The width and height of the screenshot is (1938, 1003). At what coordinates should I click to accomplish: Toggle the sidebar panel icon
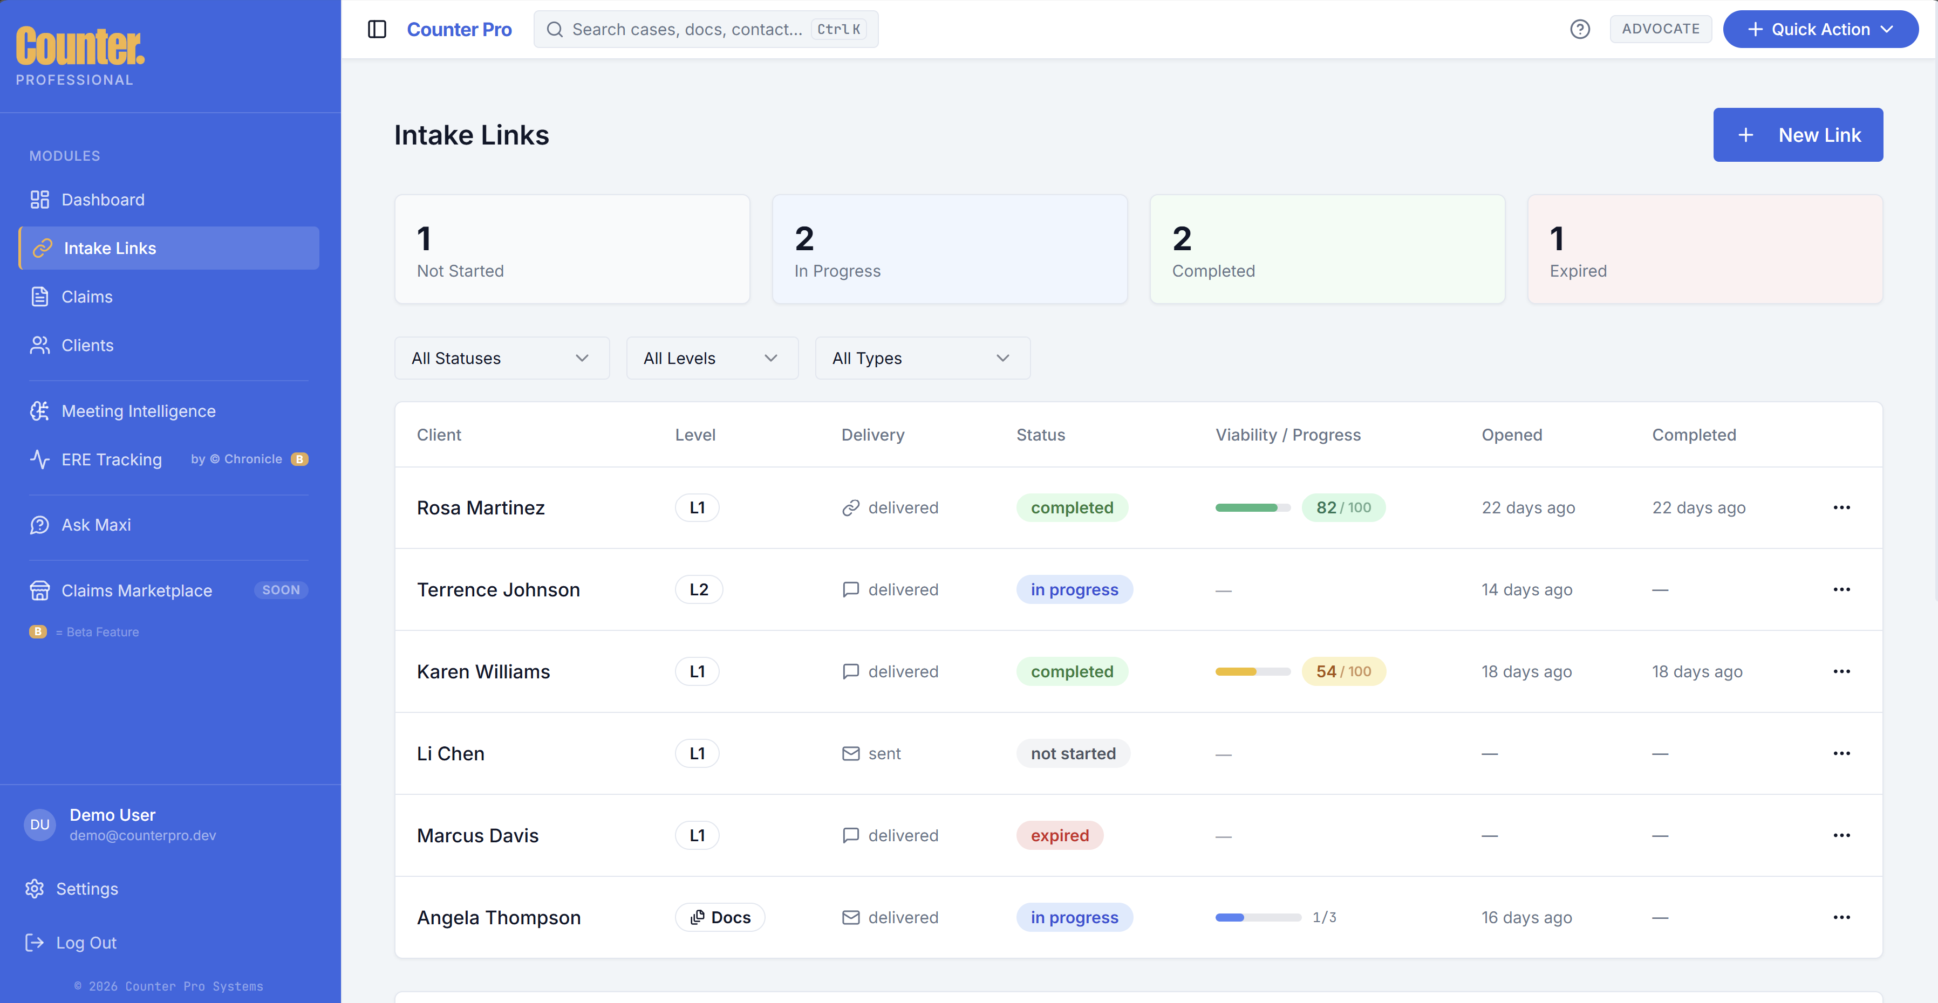377,29
